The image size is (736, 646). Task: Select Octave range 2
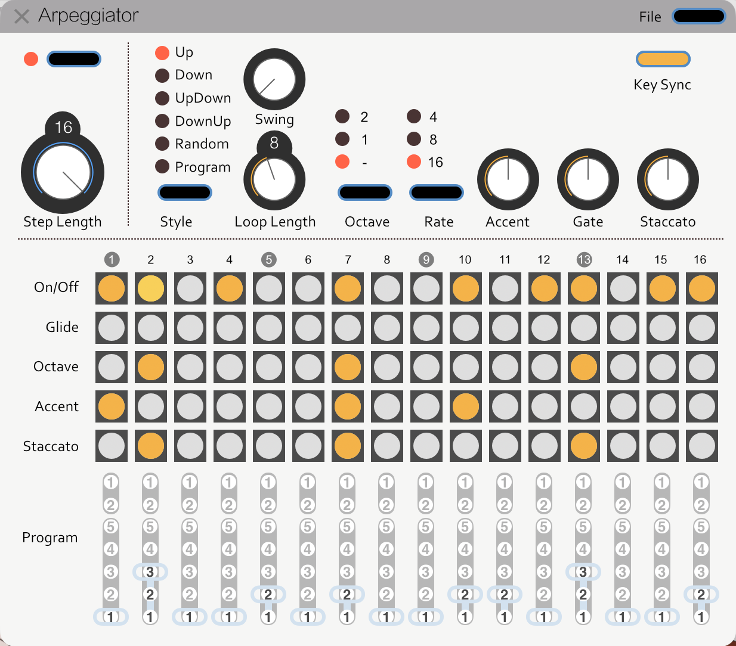point(352,117)
